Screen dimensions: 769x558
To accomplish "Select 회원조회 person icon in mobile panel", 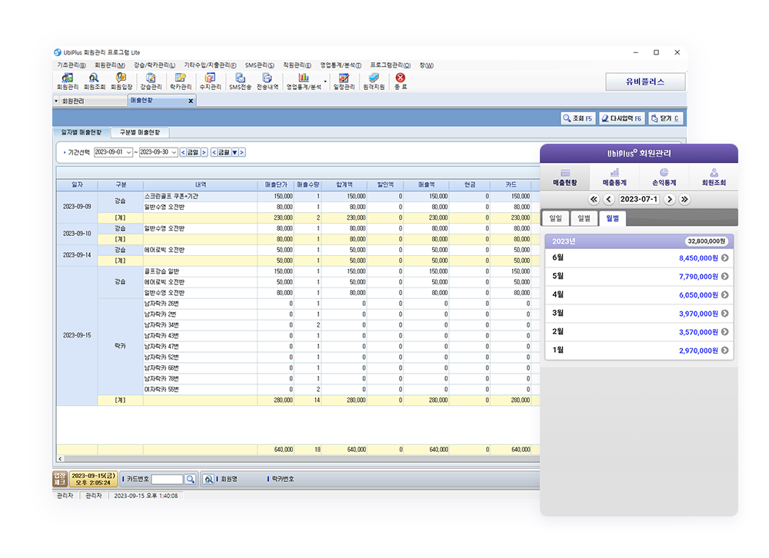I will tap(714, 177).
